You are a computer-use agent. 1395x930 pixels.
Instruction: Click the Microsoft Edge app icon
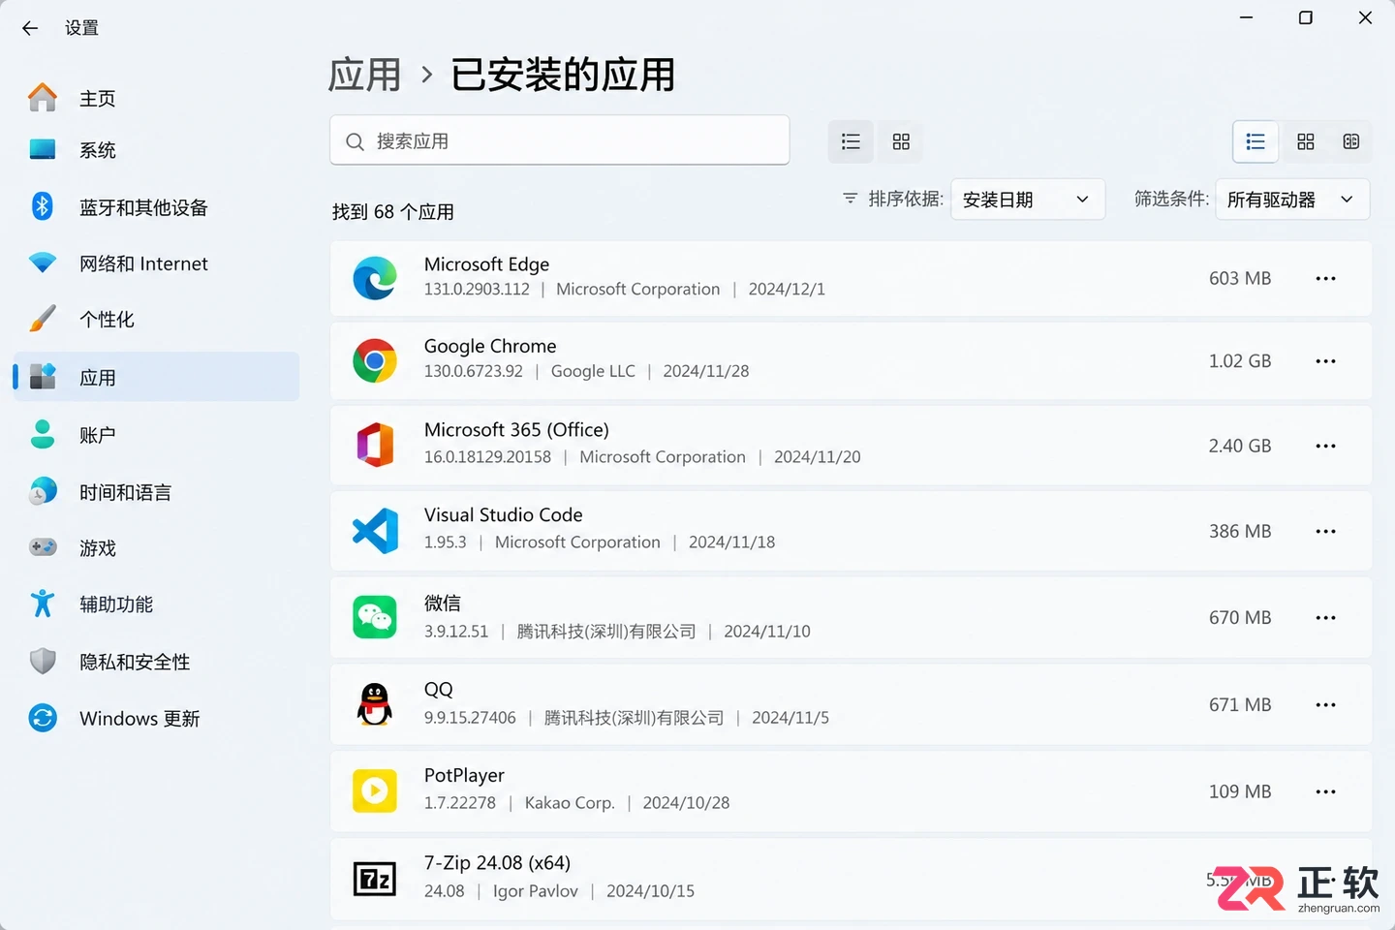pos(375,278)
